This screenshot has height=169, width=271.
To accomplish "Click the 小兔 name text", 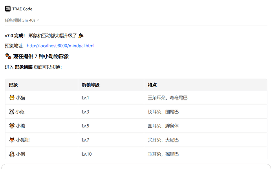I will click(20, 112).
